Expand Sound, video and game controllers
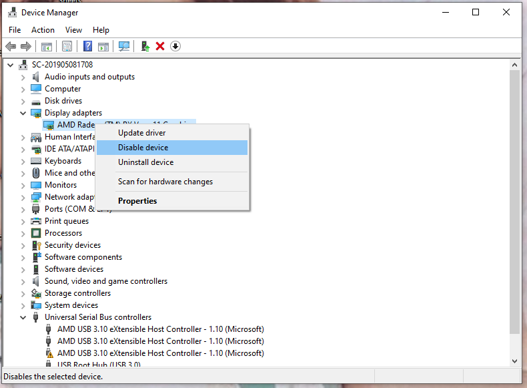This screenshot has width=527, height=388. [23, 281]
